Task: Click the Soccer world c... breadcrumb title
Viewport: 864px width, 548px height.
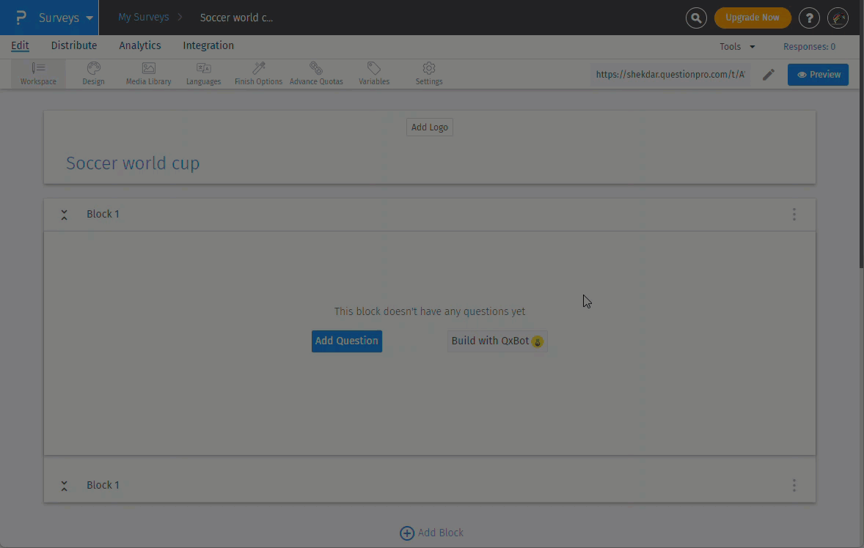Action: pos(236,18)
